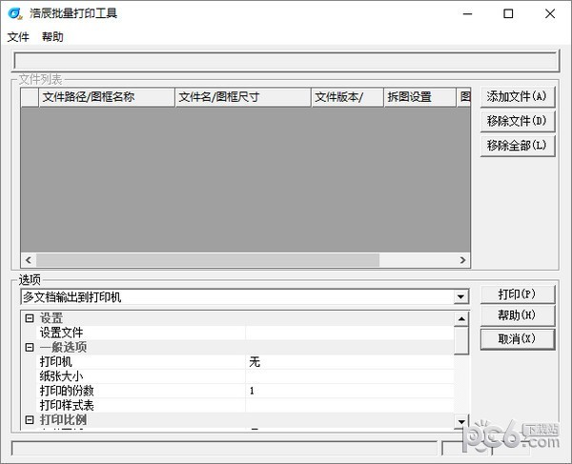The image size is (572, 464).
Task: Click the 文件路径/图框名称 column header
Action: coord(107,97)
